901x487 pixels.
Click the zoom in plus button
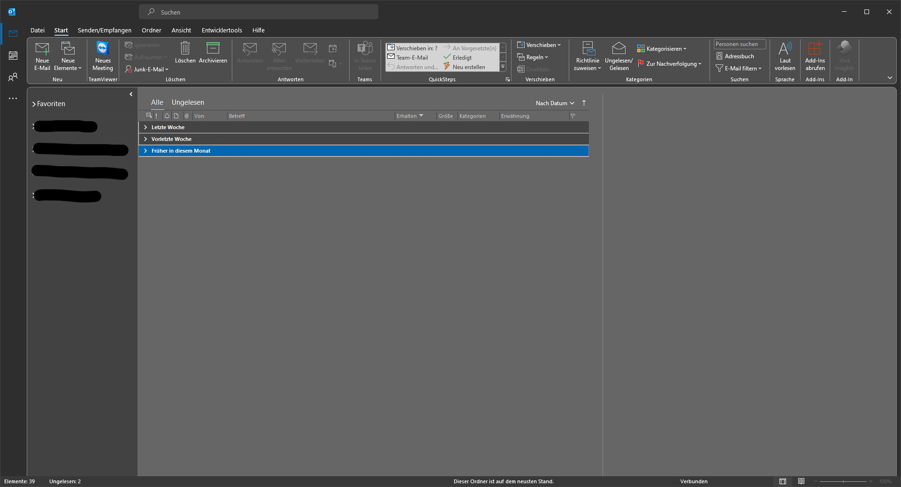871,481
